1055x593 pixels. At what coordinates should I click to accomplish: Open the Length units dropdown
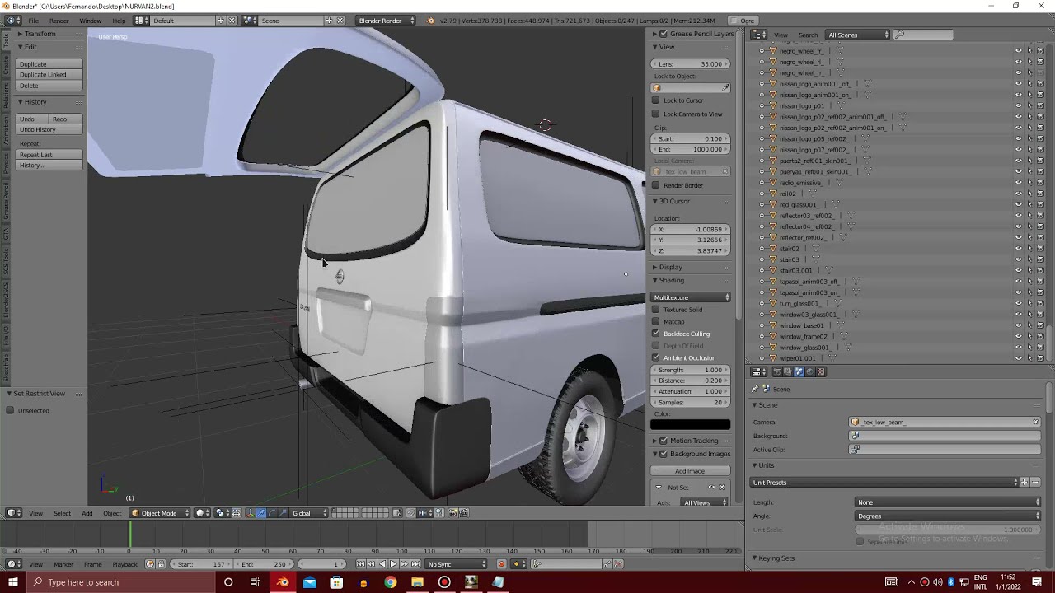coord(948,502)
